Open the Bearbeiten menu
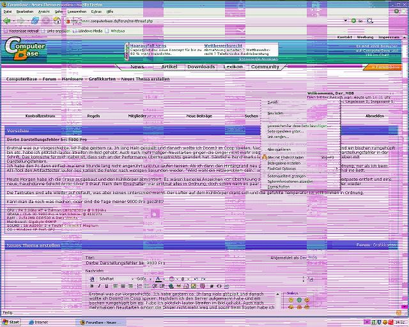Image resolution: width=409 pixels, height=327 pixels. [25, 11]
